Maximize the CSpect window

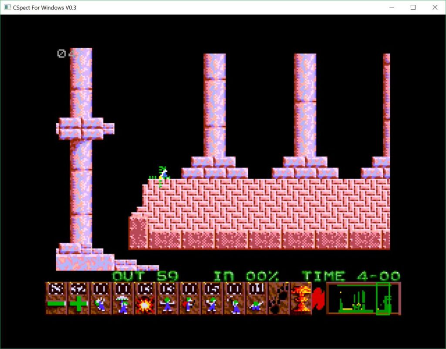[x=413, y=7]
